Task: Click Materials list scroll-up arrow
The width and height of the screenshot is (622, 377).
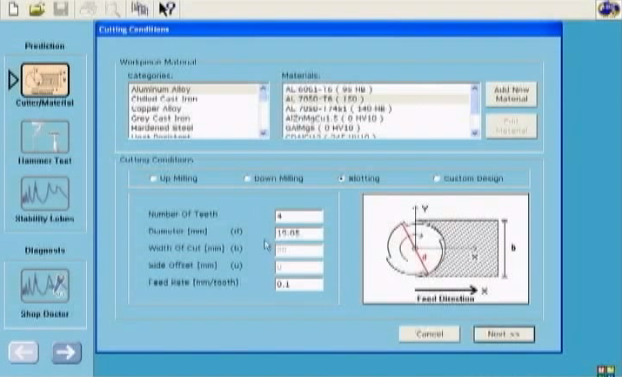Action: 474,89
